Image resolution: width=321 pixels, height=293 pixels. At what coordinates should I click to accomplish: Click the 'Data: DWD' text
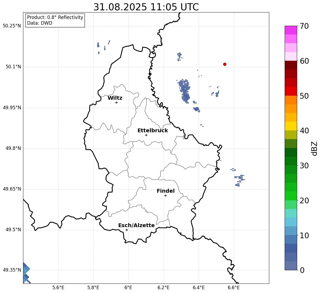[x=40, y=23]
